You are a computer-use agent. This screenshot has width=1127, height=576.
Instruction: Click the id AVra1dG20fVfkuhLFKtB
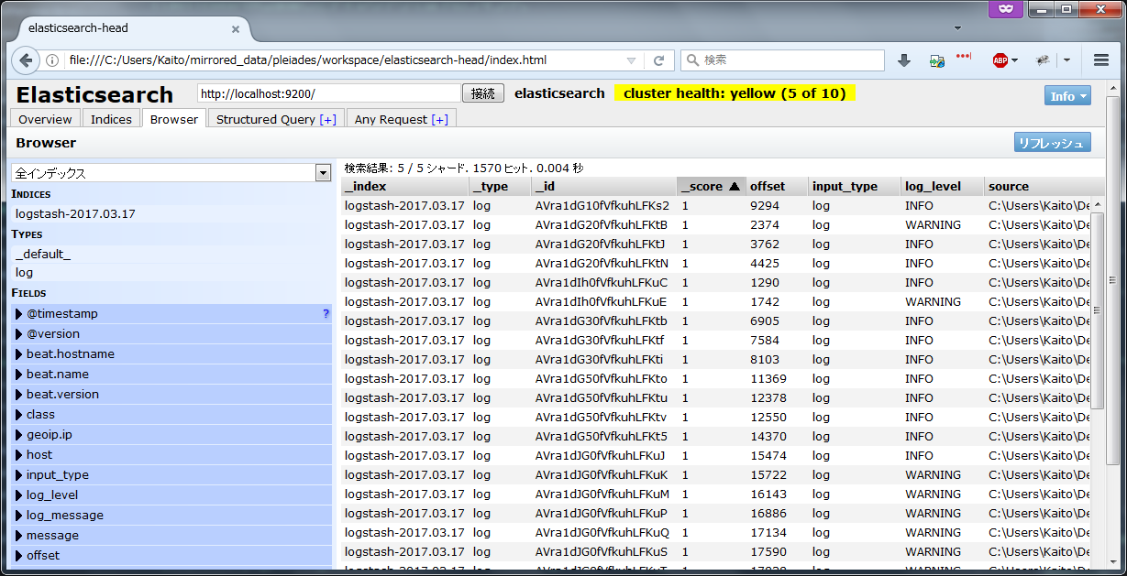[602, 224]
